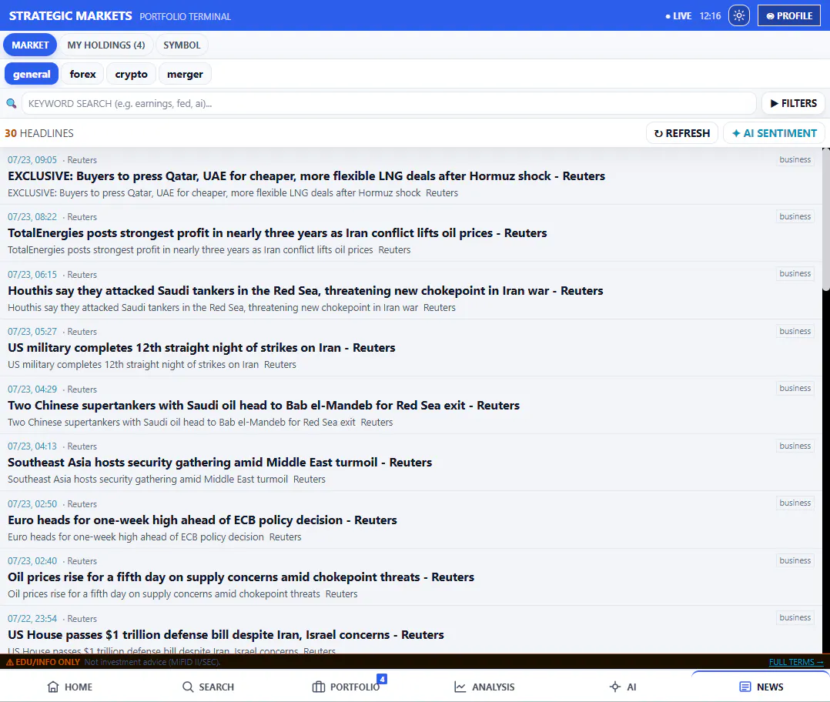Switch to the SYMBOL tab
This screenshot has width=830, height=702.
[x=182, y=45]
